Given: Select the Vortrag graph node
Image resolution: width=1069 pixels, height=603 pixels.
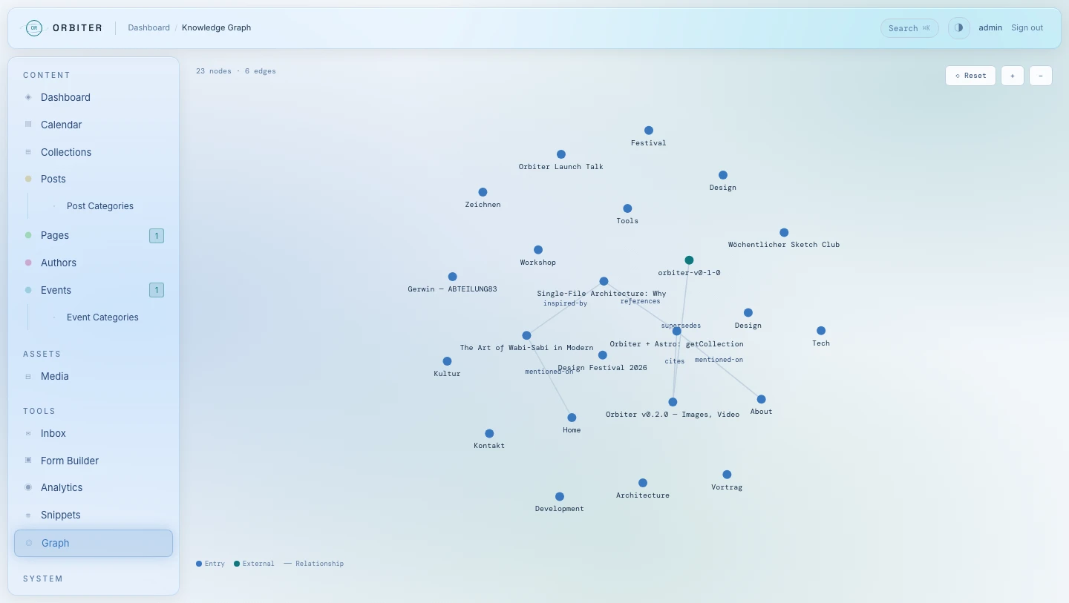Looking at the screenshot, I should pos(727,475).
